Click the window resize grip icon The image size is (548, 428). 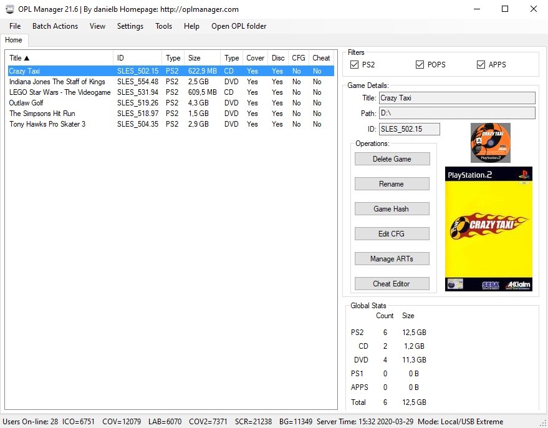pos(543,423)
